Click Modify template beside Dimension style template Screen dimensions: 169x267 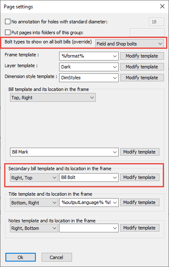click(x=142, y=78)
